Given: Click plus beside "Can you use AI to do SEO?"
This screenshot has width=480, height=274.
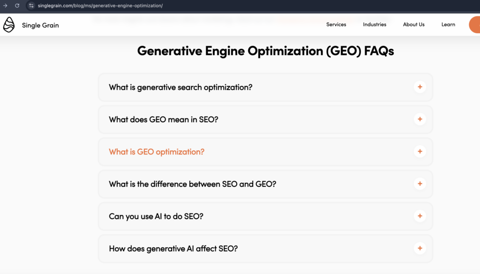Looking at the screenshot, I should coord(420,216).
